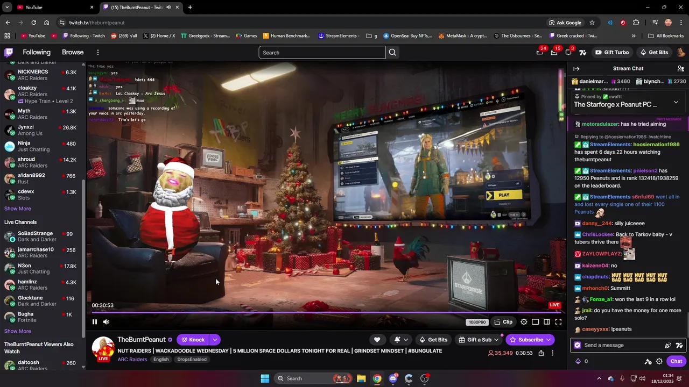Screen dimensions: 689x387
Task: Toggle theatre mode on the player
Action: click(x=535, y=322)
